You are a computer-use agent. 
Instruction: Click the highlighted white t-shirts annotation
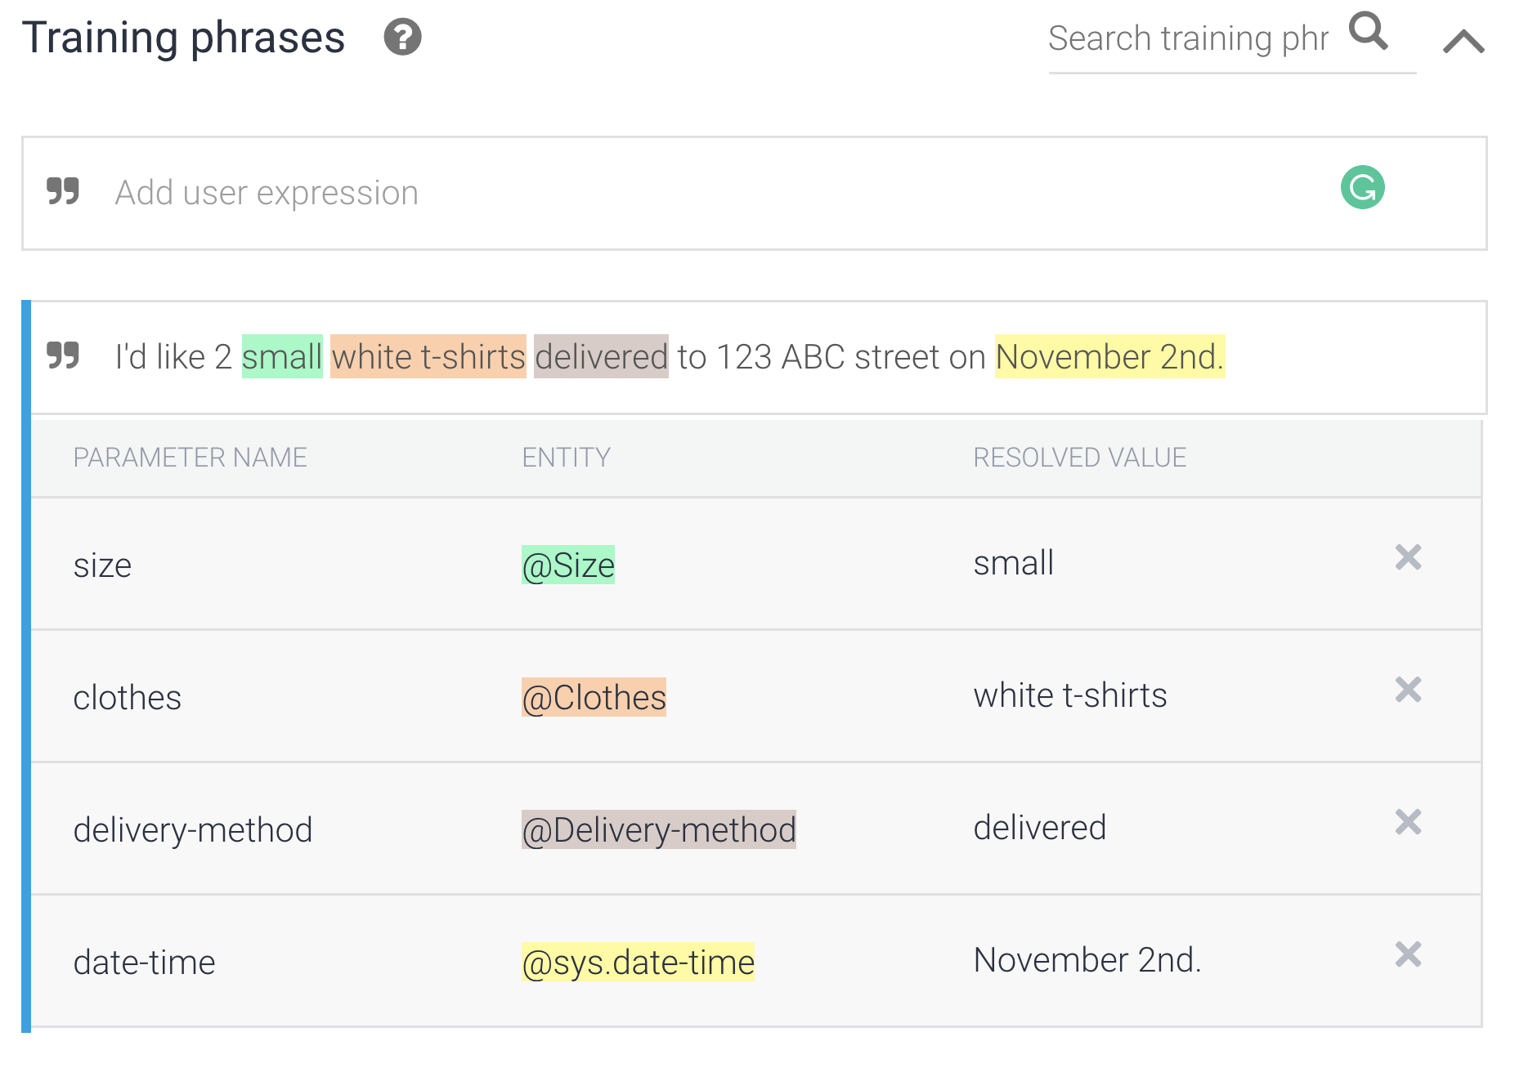428,357
